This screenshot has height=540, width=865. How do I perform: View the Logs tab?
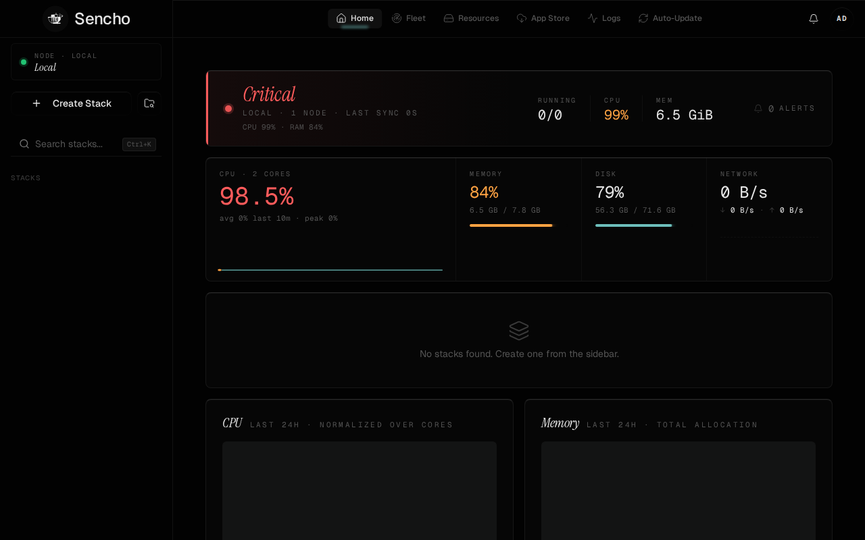pyautogui.click(x=604, y=18)
